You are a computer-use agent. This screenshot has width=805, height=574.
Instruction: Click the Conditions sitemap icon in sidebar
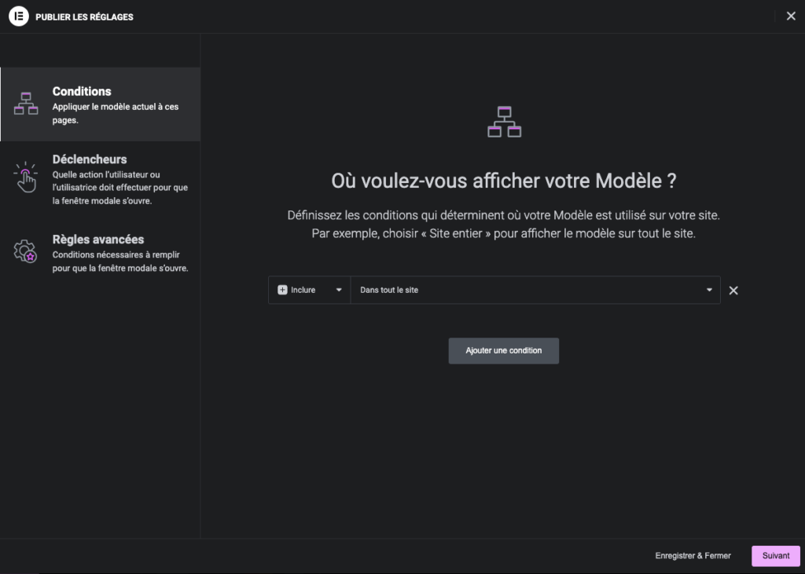point(26,104)
